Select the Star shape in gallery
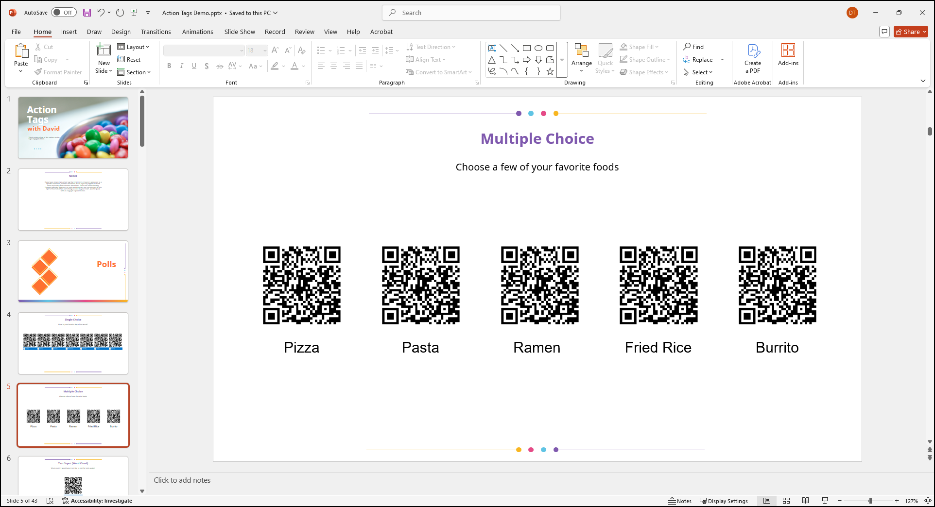 coord(550,71)
